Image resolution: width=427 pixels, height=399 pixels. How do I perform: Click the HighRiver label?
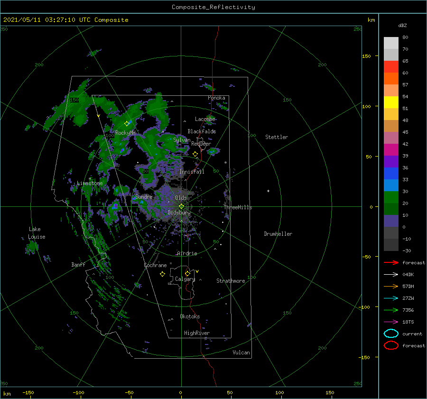pyautogui.click(x=196, y=333)
